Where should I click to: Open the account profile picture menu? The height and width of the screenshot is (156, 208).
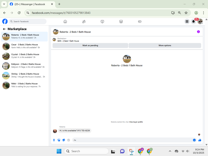(x=200, y=22)
